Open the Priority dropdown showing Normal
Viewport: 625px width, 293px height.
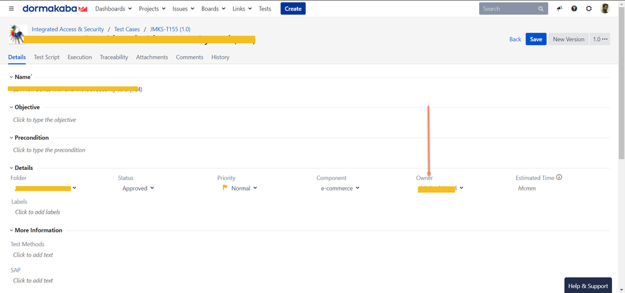(239, 188)
